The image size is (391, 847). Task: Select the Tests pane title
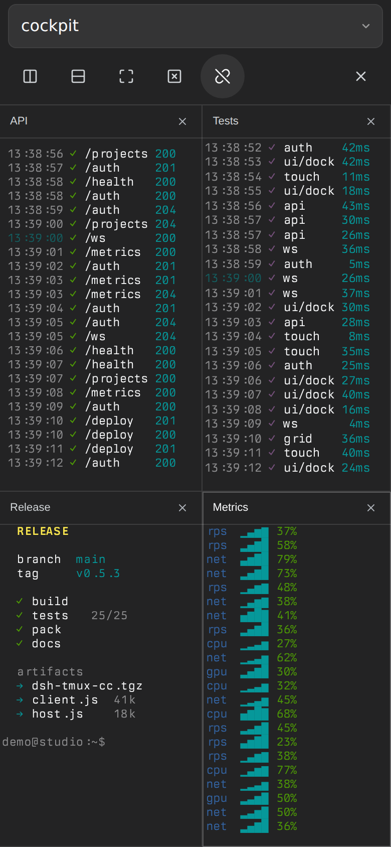click(226, 121)
